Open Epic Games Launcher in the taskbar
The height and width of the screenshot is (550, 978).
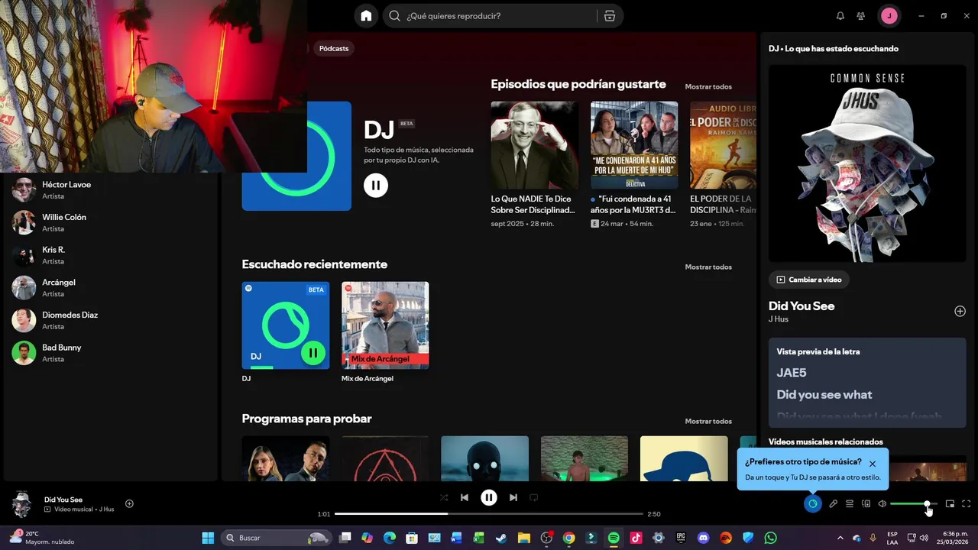coord(681,538)
